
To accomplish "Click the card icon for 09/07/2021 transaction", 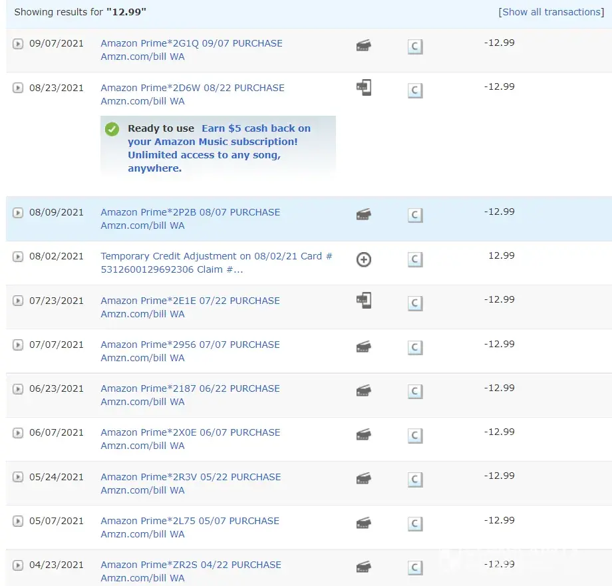I will (363, 46).
